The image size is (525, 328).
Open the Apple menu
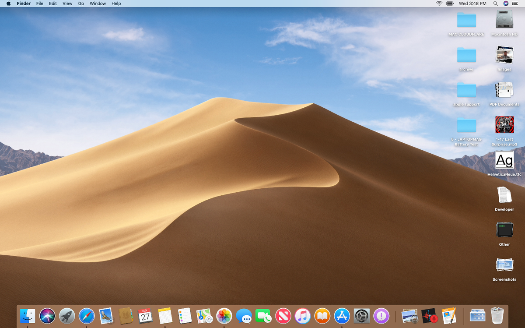click(8, 4)
